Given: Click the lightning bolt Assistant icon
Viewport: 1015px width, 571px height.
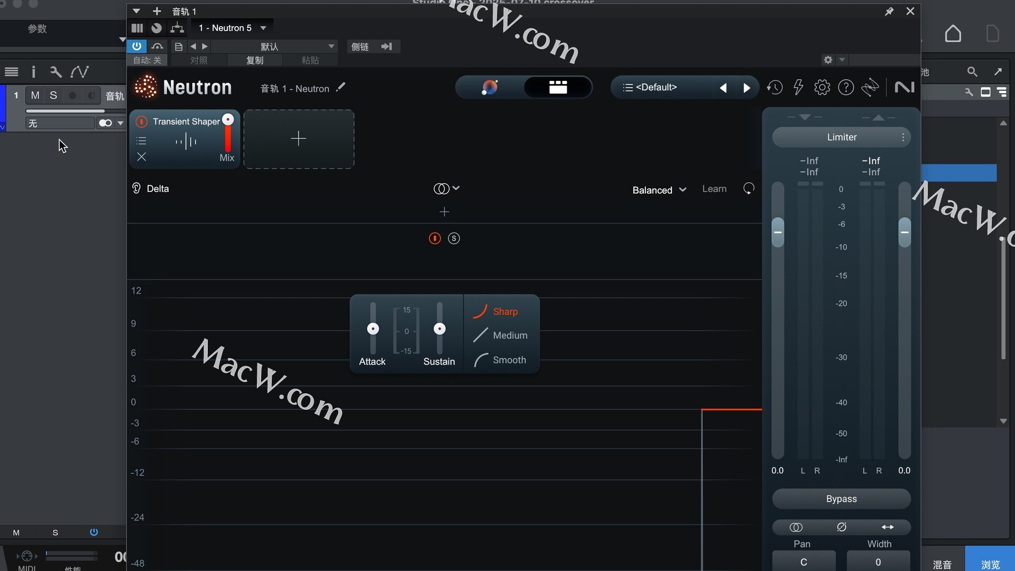Looking at the screenshot, I should (798, 87).
